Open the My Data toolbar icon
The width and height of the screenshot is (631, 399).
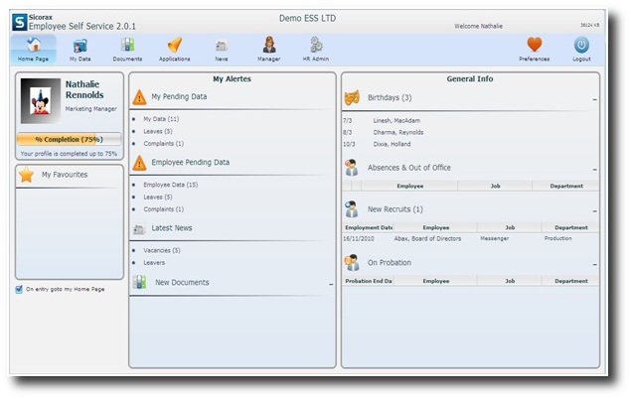[x=79, y=46]
